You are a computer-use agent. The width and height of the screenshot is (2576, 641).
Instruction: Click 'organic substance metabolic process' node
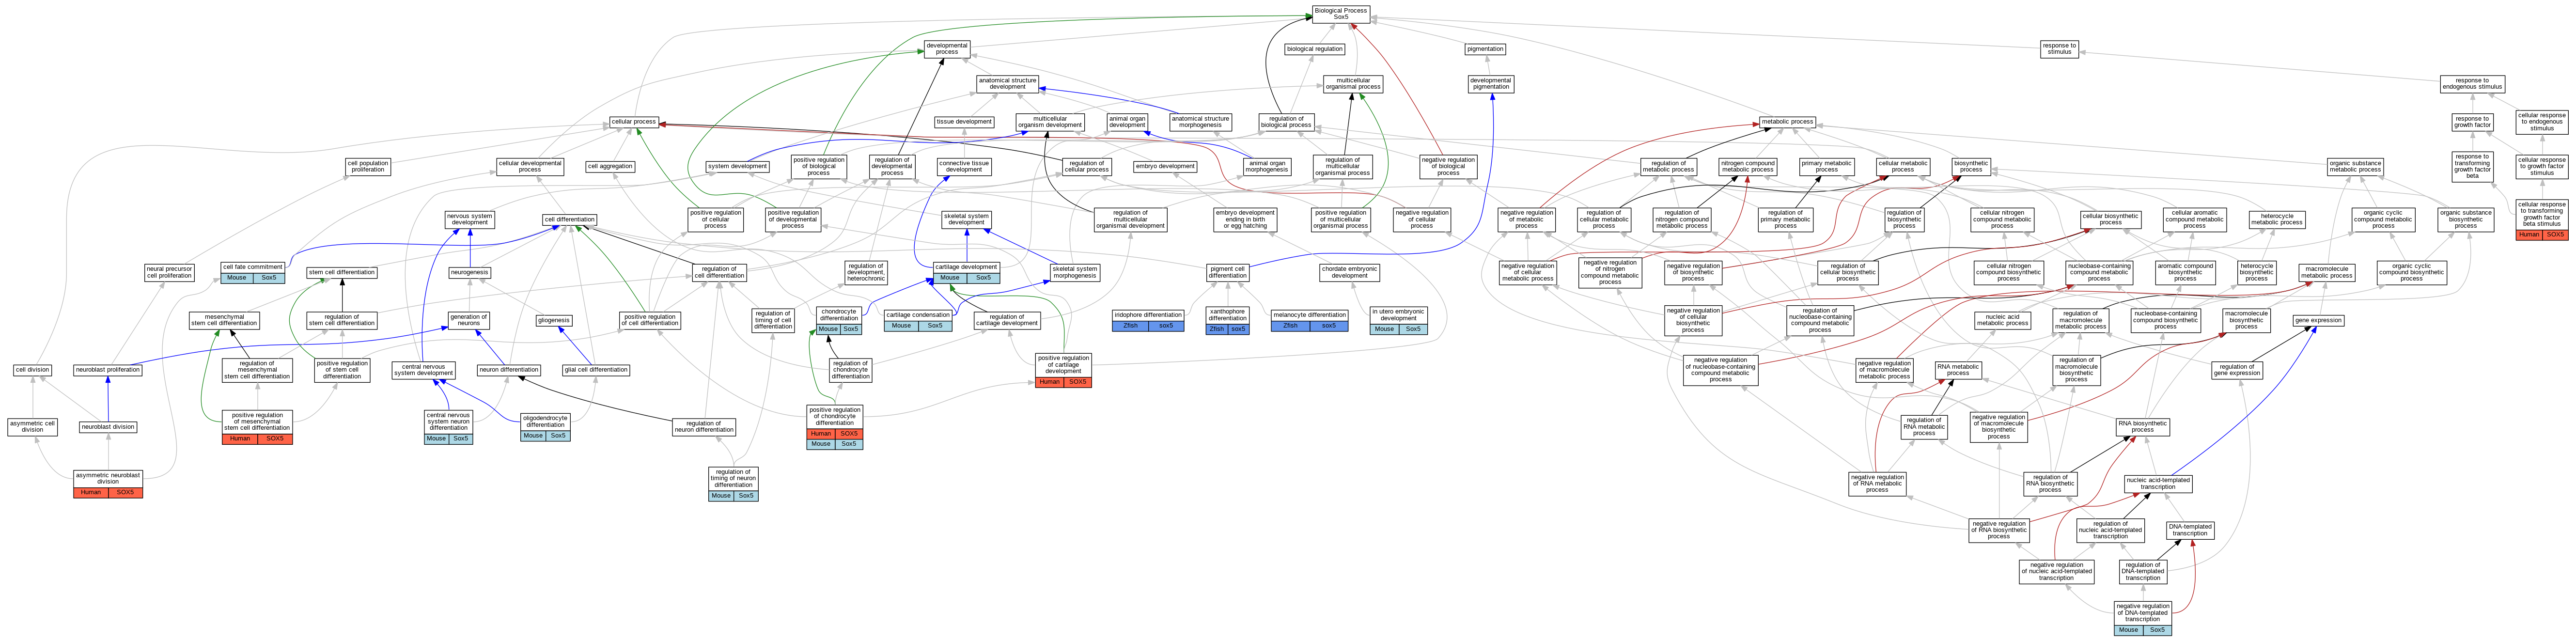(x=2355, y=167)
